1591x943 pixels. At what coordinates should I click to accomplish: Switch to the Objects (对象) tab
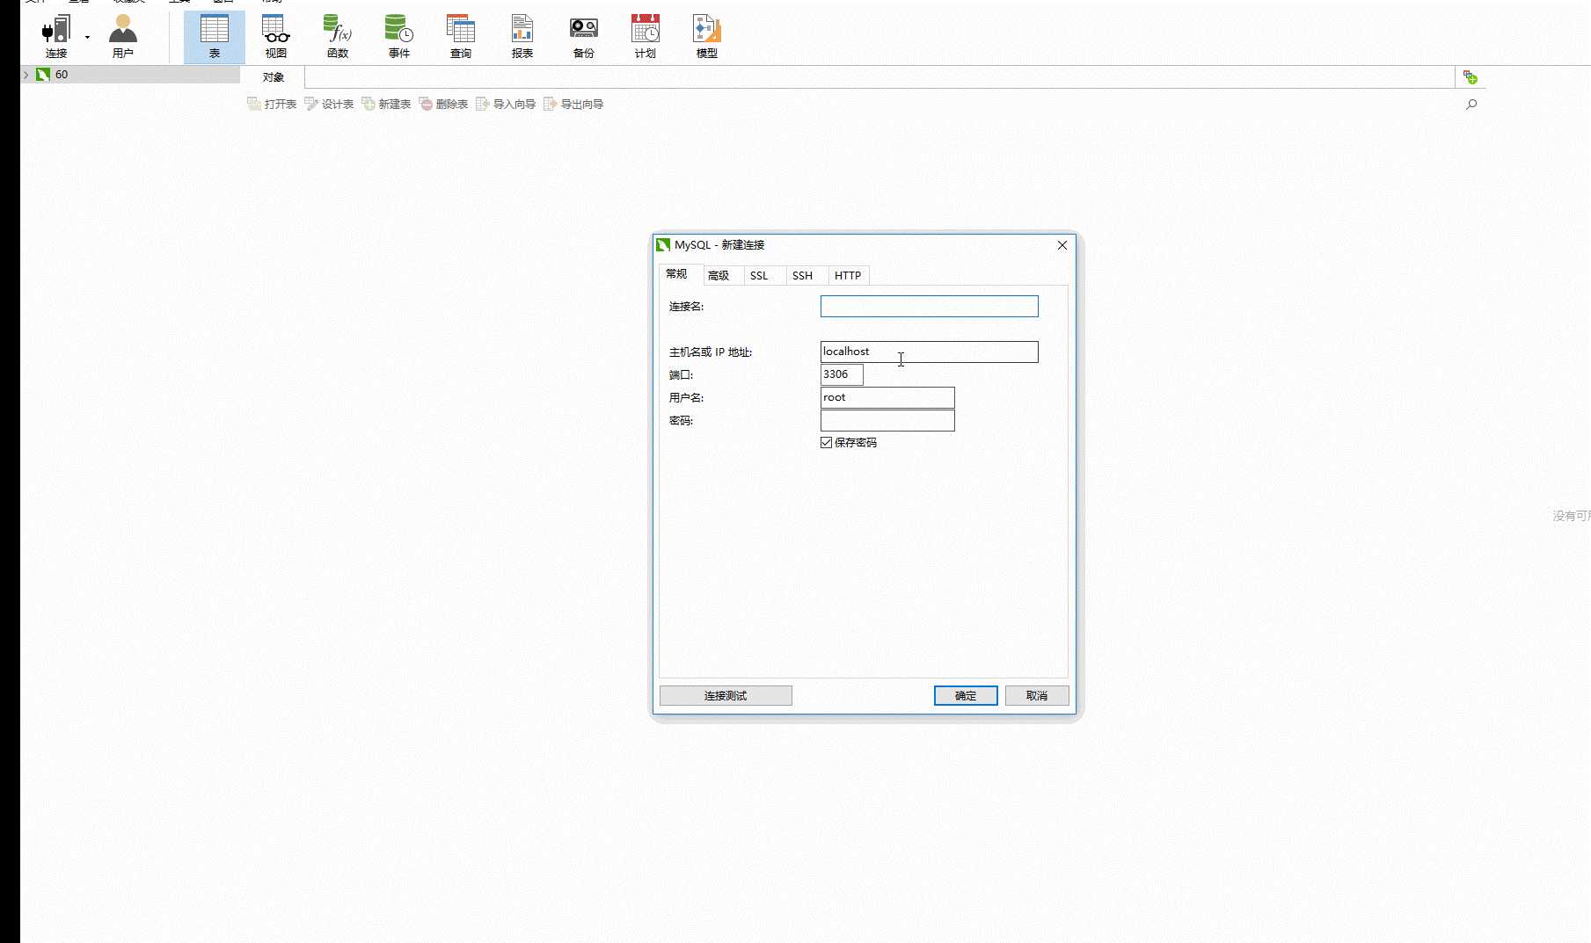(x=274, y=77)
